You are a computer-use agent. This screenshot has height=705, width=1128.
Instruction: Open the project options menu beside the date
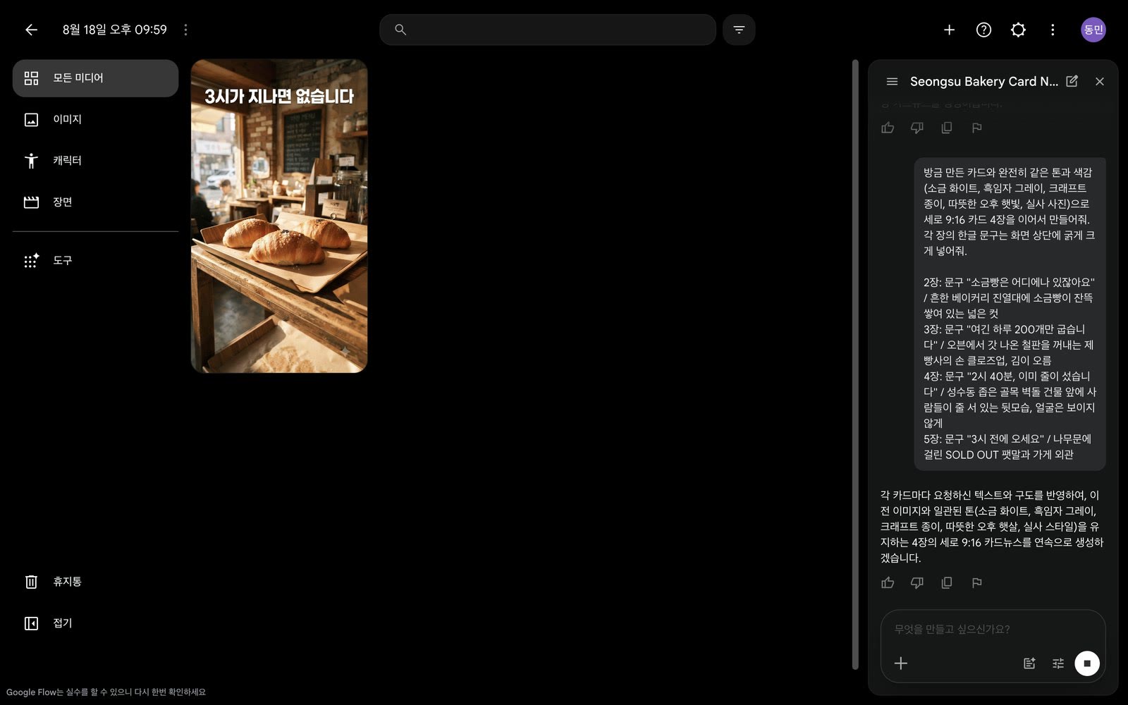click(185, 30)
